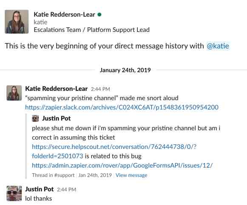
Task: Click Katie's small avatar beside her message
Action: point(14,93)
